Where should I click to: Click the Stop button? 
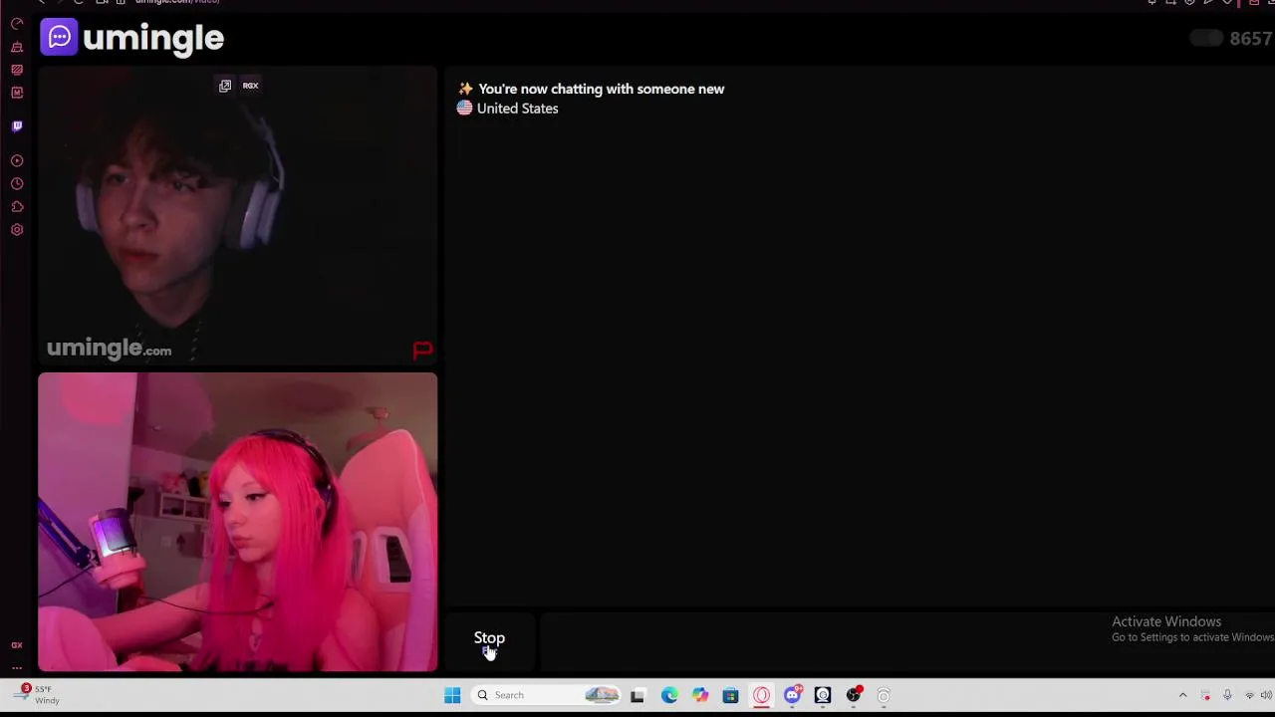coord(489,641)
